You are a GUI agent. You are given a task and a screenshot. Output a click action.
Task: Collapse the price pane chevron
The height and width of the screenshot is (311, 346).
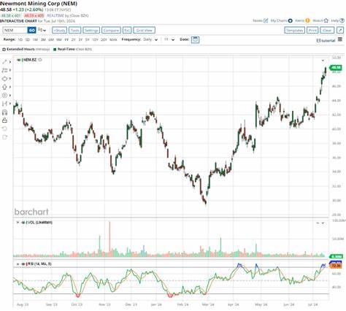click(x=323, y=60)
